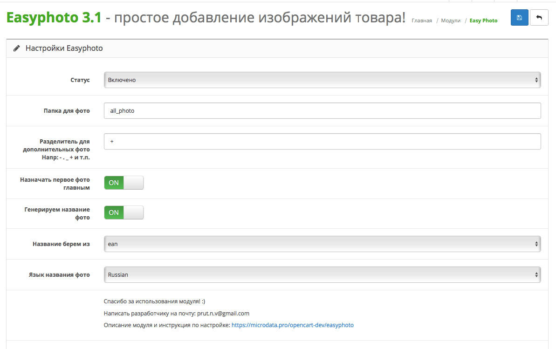Click the Название берем из label
This screenshot has height=349, width=556.
pos(62,244)
